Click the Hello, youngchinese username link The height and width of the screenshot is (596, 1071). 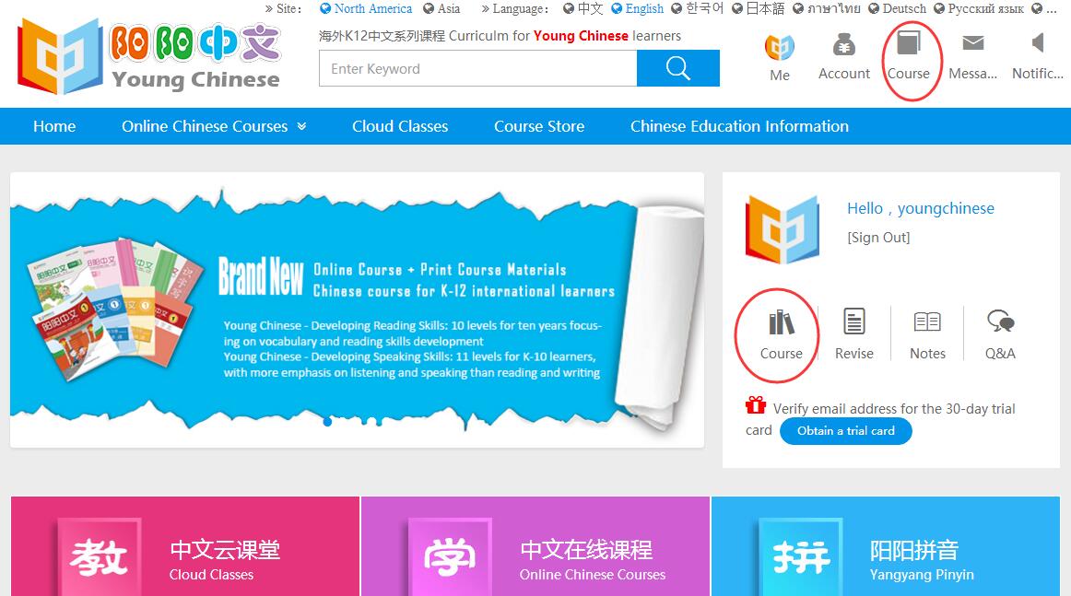921,208
